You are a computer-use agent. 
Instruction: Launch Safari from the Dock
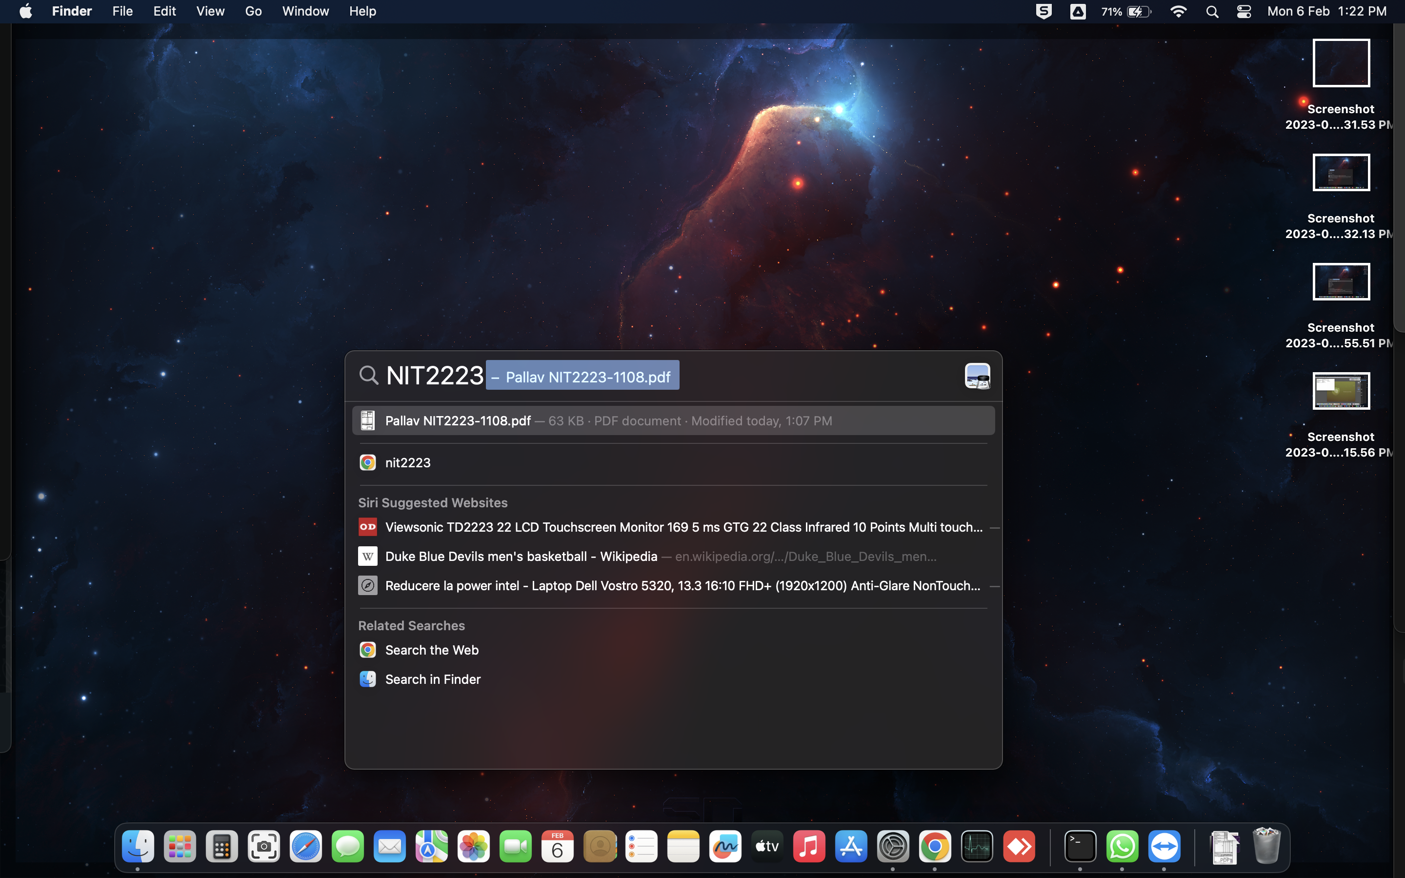[x=305, y=847]
